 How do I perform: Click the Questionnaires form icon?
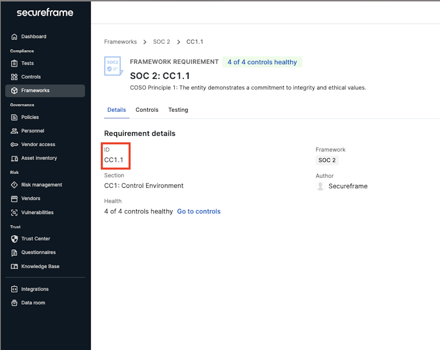14,253
